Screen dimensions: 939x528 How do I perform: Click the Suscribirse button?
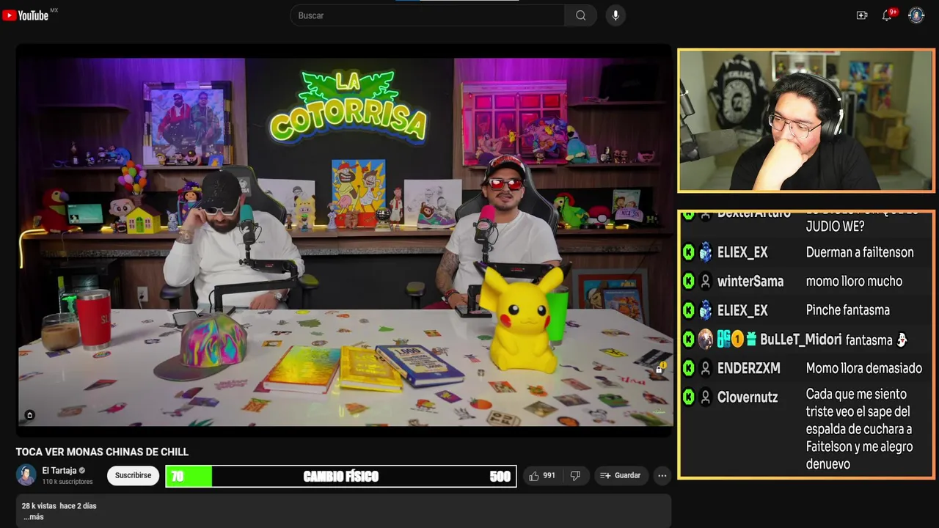[133, 475]
